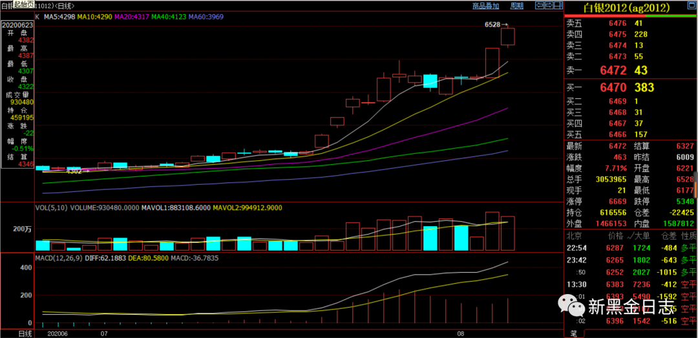Viewport: 698px width, 338px height.
Task: Click the 日线 label at bottom left
Action: coord(24,333)
